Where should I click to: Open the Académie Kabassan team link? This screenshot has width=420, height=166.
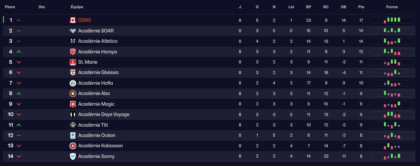[x=100, y=146]
